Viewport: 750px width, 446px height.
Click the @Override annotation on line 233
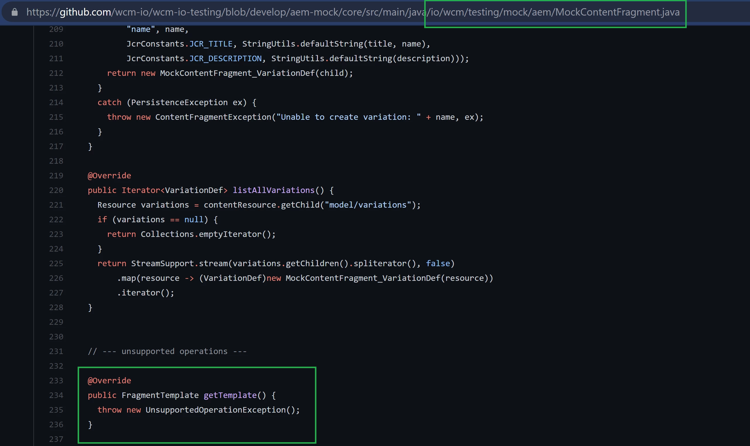109,380
